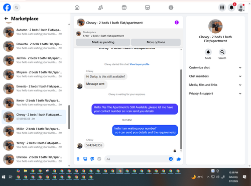Open the Reels video icon in navigation

click(x=124, y=8)
